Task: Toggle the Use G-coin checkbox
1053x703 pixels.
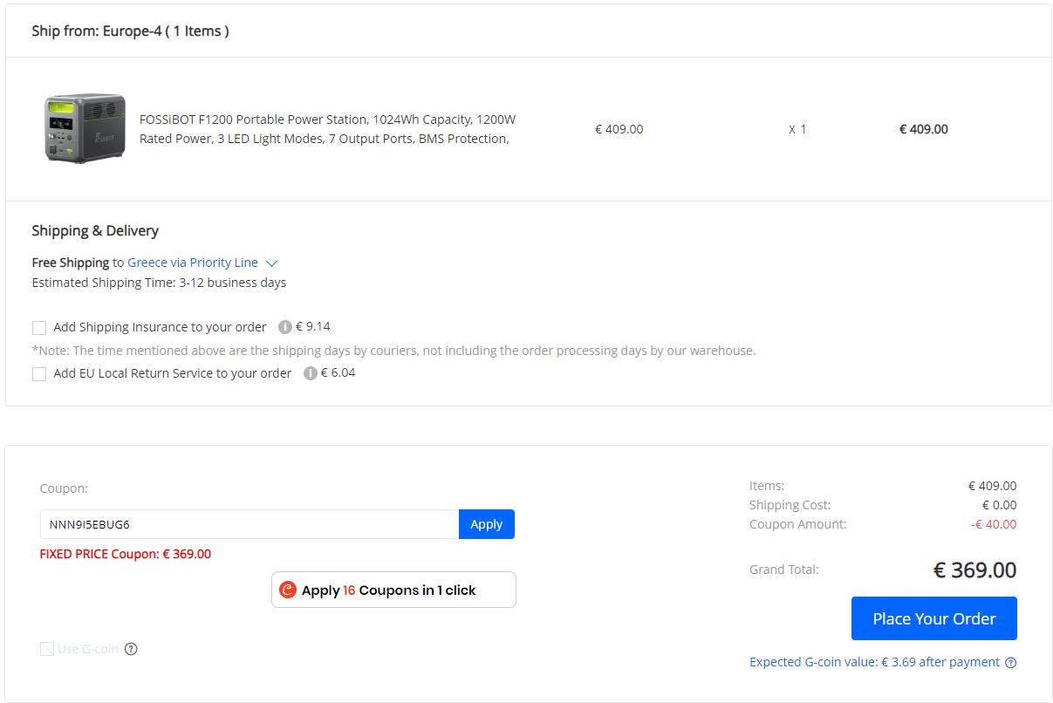Action: point(47,649)
